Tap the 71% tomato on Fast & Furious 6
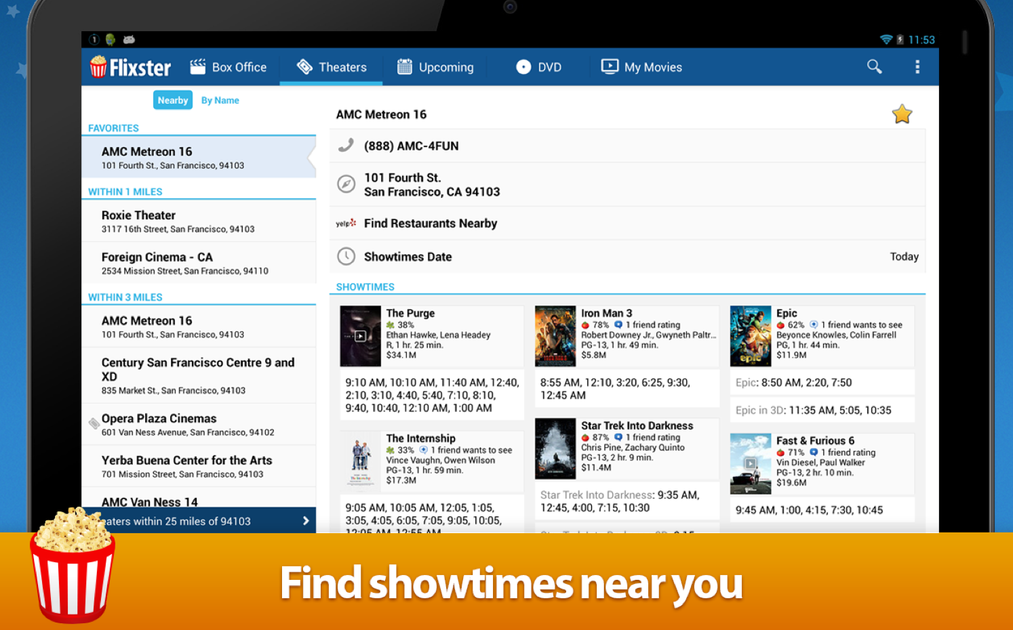Image resolution: width=1013 pixels, height=630 pixels. click(x=780, y=453)
